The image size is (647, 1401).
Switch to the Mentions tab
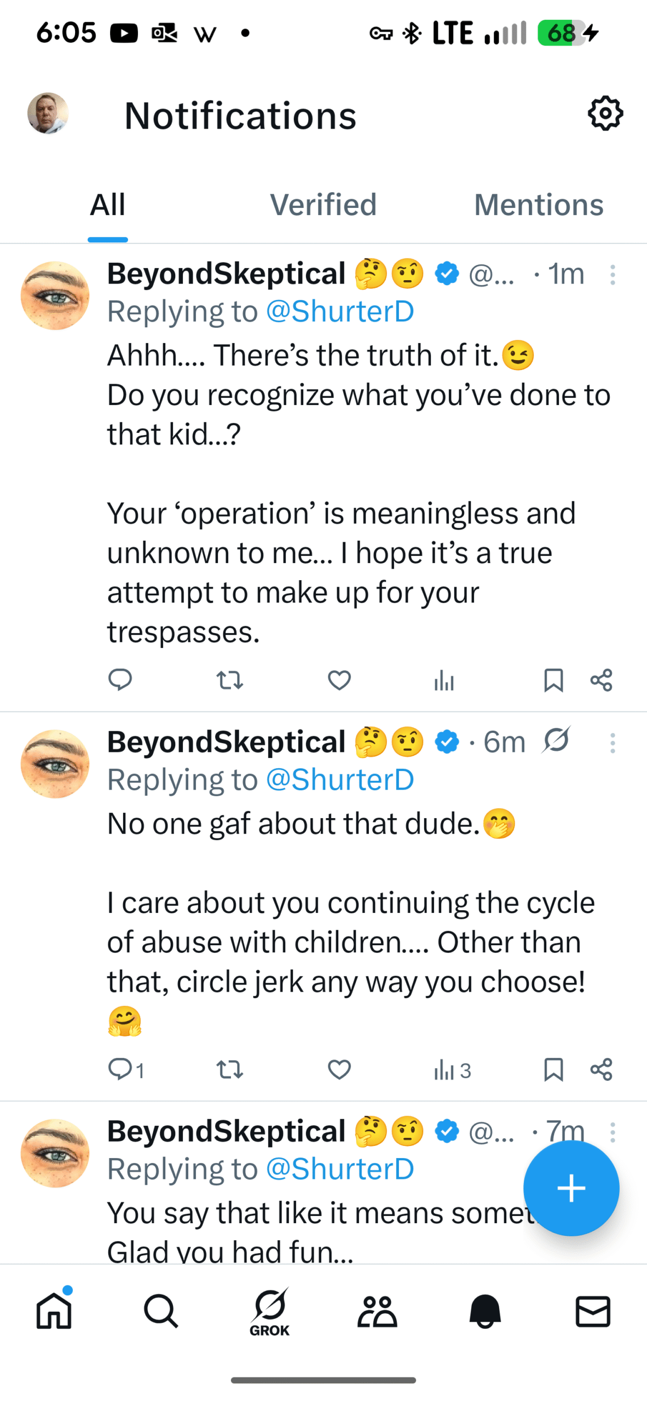pyautogui.click(x=538, y=205)
